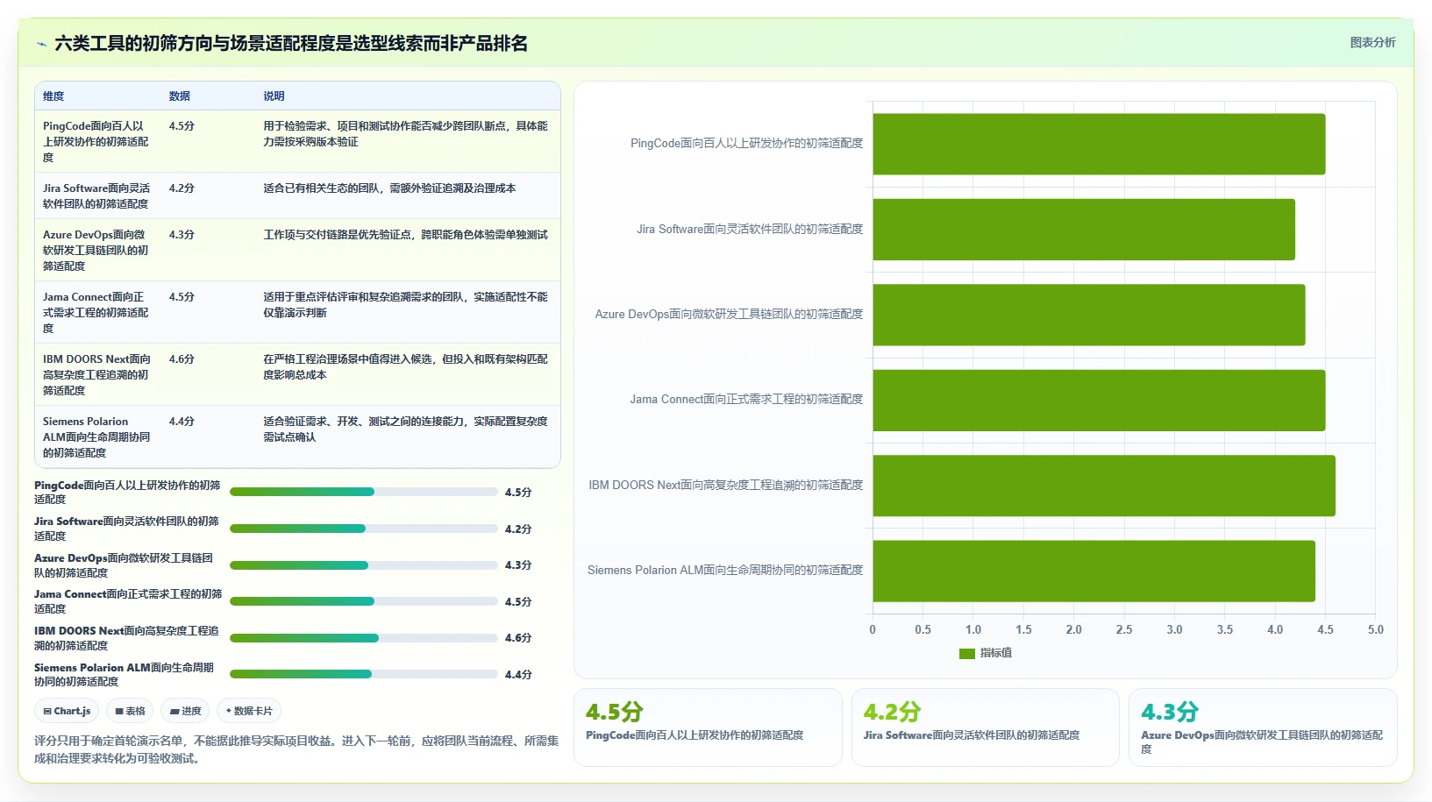Click the 数据卡片 tag chip
Screen dimensions: 1432x802
pos(249,711)
